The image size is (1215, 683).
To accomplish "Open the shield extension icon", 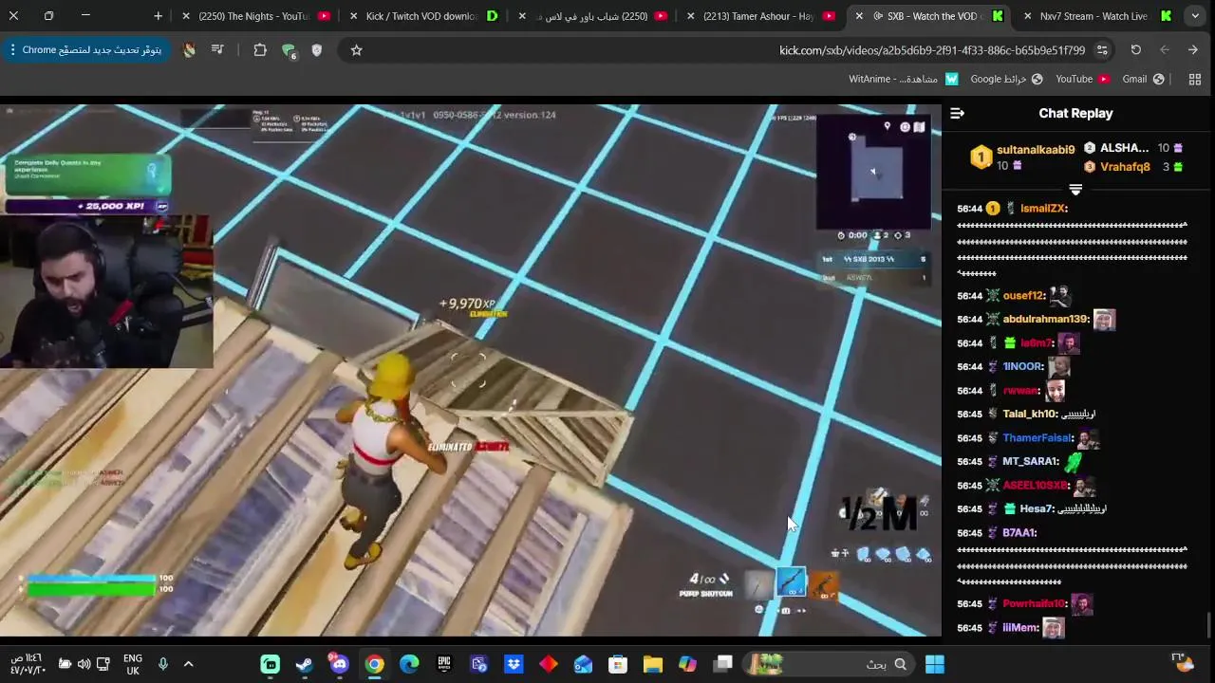I will pos(317,50).
